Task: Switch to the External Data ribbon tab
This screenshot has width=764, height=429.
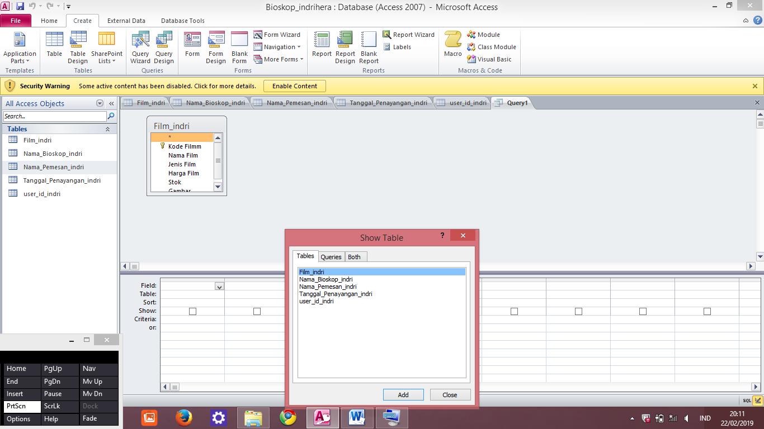Action: click(x=126, y=21)
